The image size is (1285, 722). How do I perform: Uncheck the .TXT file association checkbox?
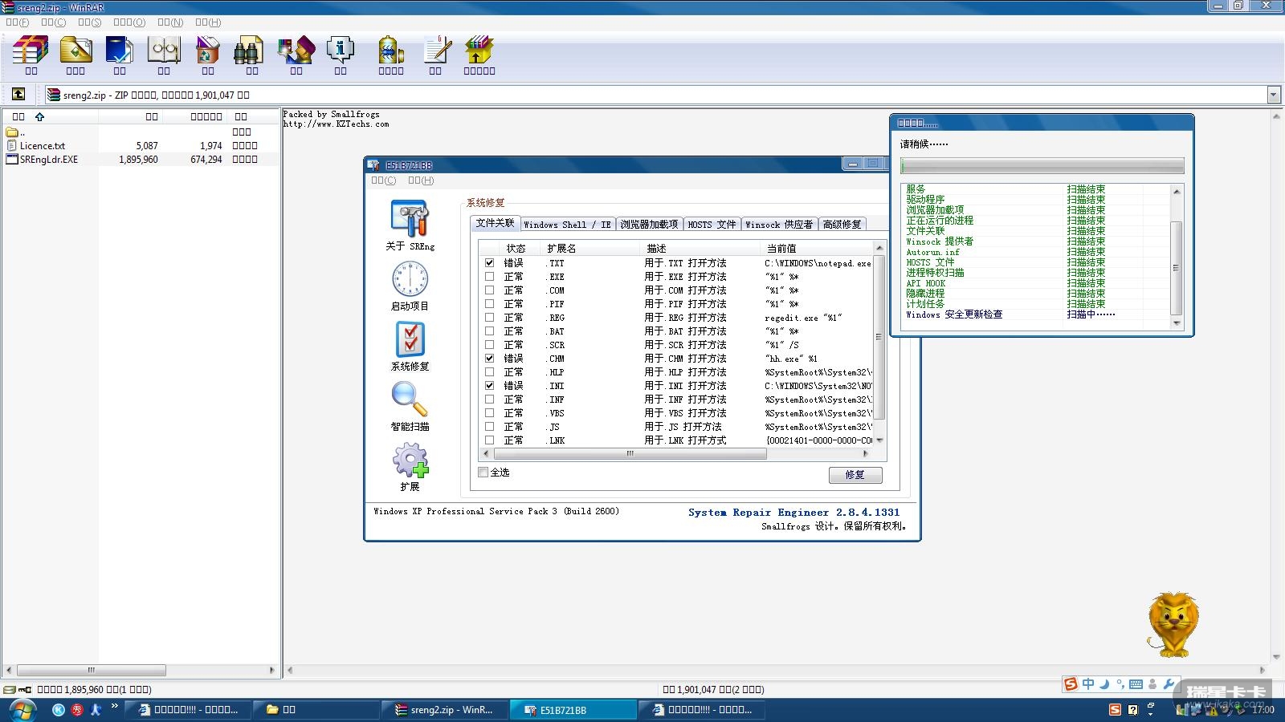click(x=489, y=263)
